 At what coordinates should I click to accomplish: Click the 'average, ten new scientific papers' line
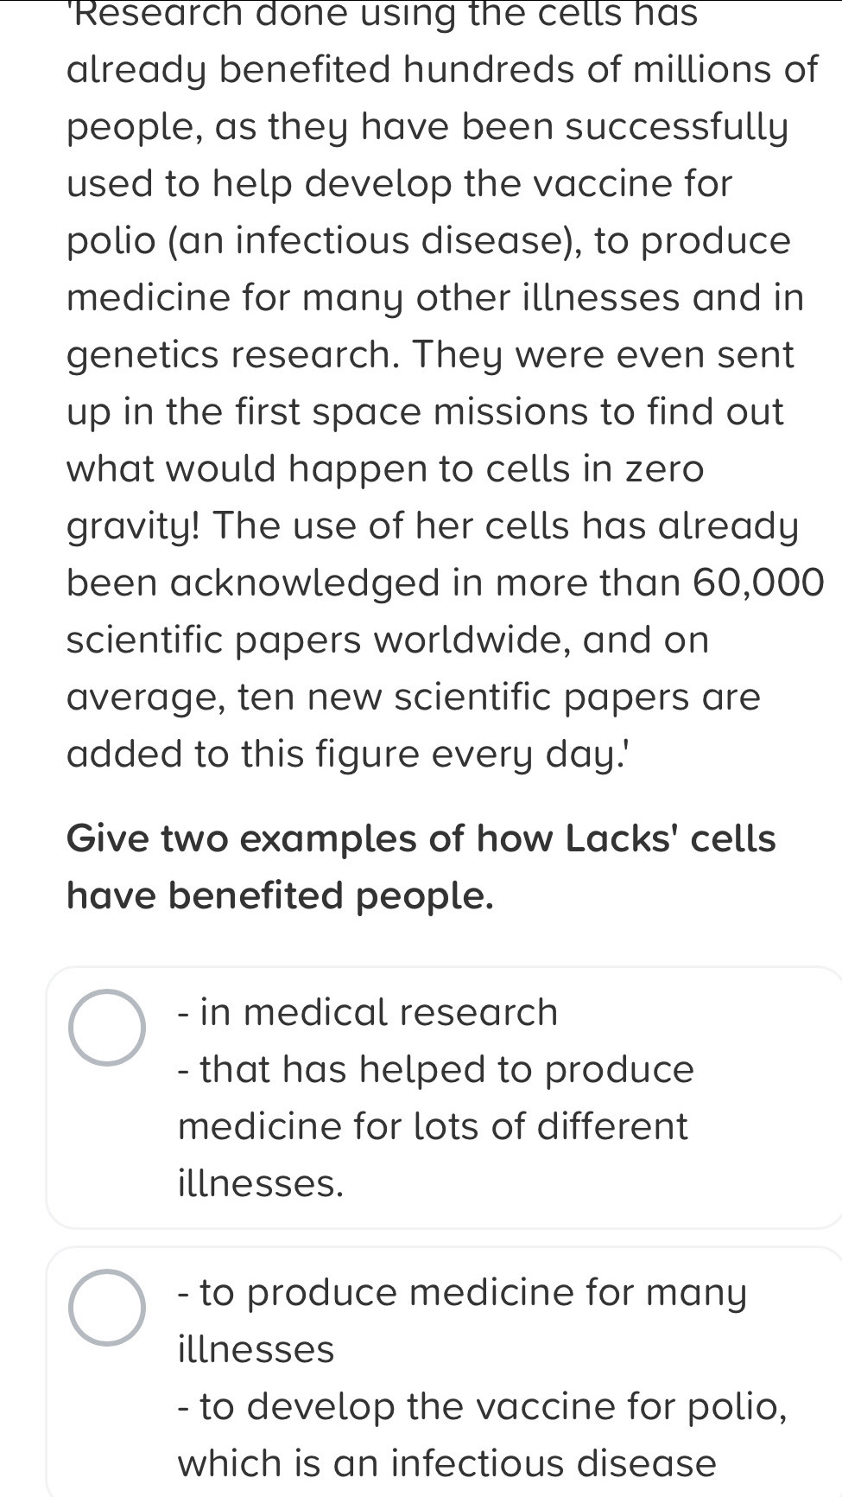(x=413, y=697)
